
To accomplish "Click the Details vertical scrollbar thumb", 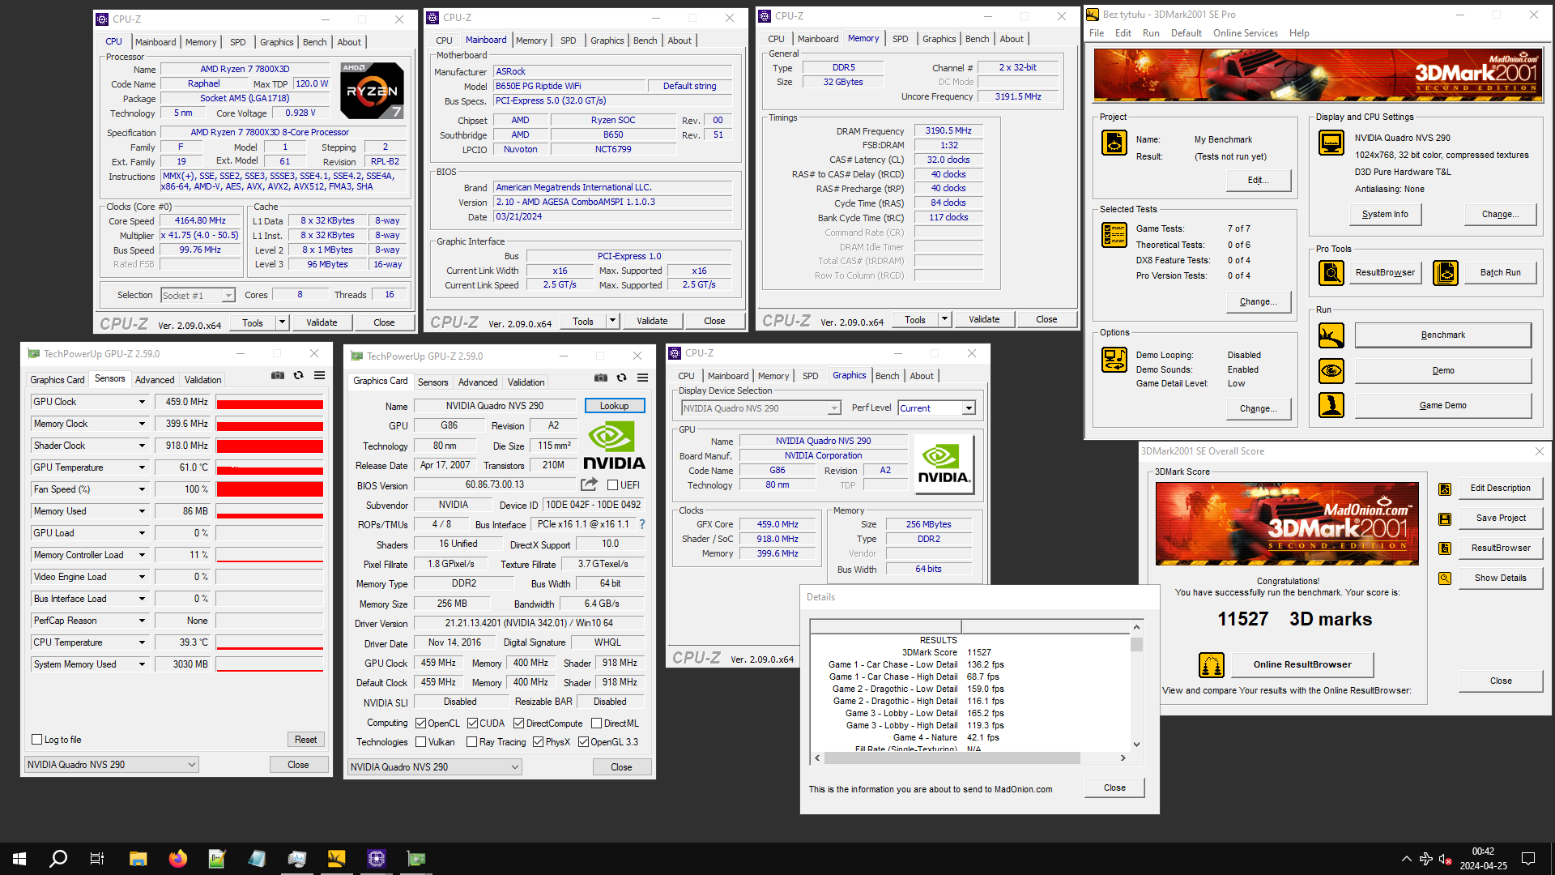I will [x=1137, y=645].
